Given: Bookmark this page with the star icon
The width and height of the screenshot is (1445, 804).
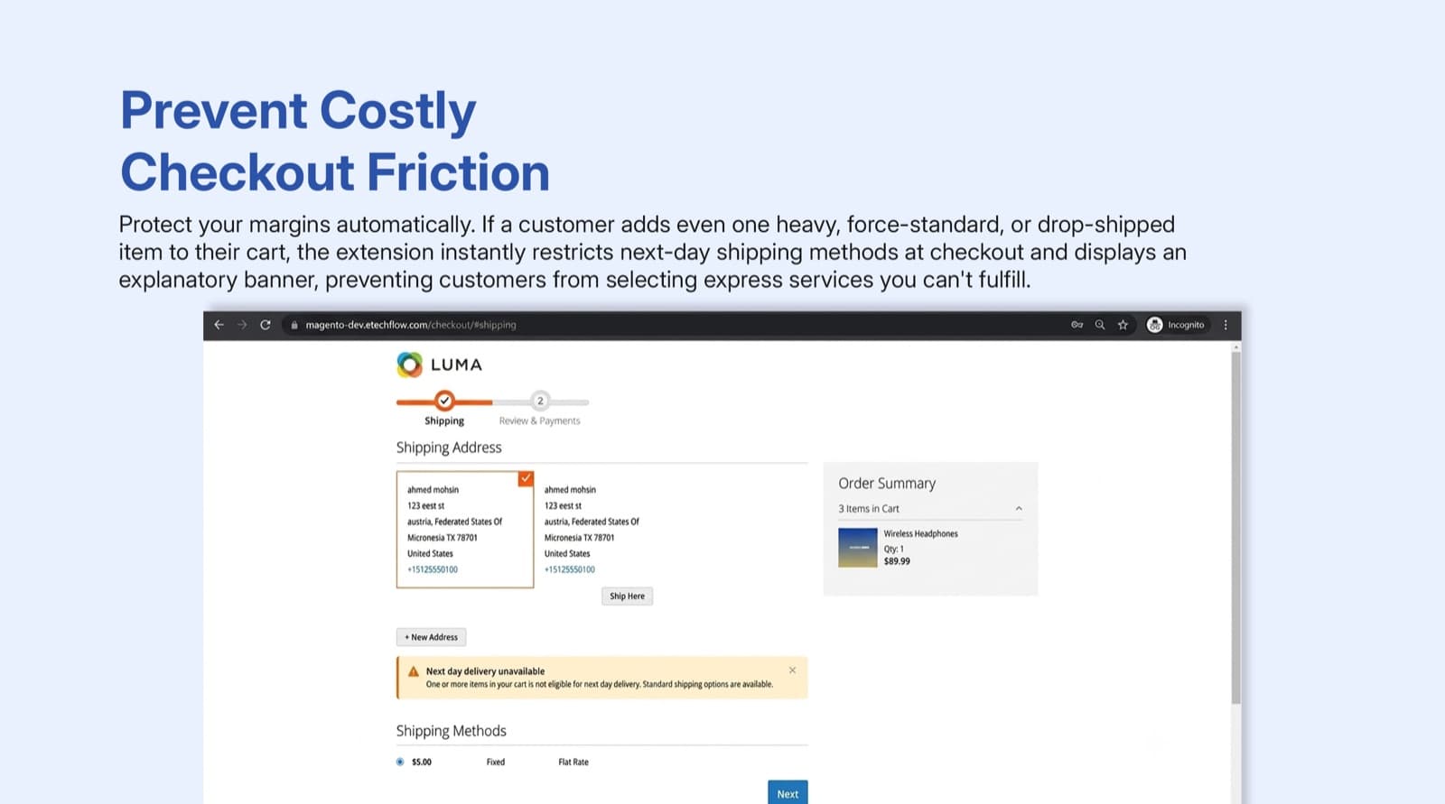Looking at the screenshot, I should tap(1123, 325).
